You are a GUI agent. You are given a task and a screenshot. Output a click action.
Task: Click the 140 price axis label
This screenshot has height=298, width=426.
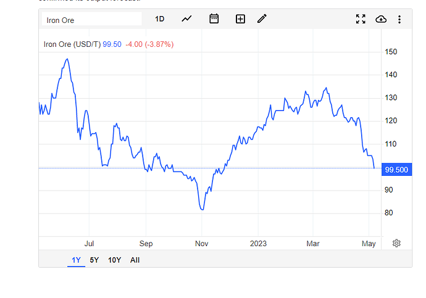[391, 75]
